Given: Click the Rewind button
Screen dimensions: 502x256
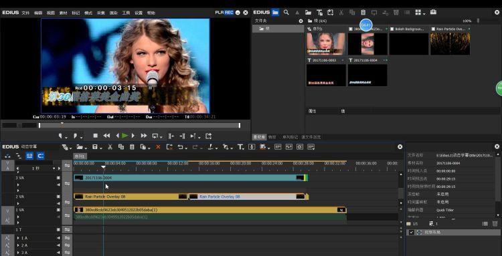Looking at the screenshot, I should click(106, 136).
